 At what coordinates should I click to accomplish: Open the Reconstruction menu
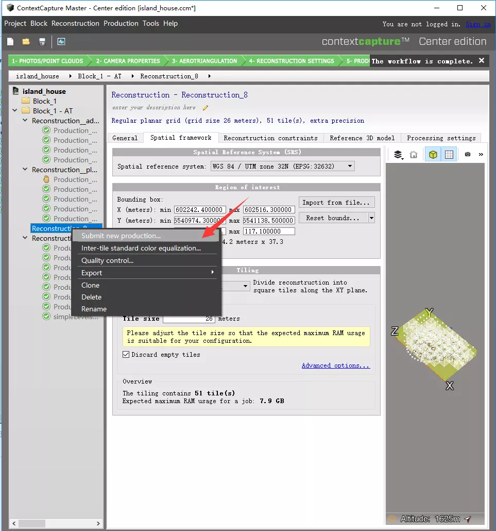pyautogui.click(x=75, y=23)
